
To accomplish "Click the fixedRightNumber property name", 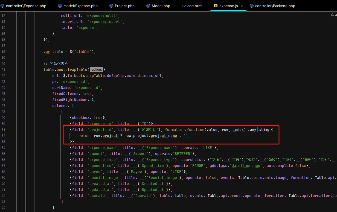I will pyautogui.click(x=70, y=100).
